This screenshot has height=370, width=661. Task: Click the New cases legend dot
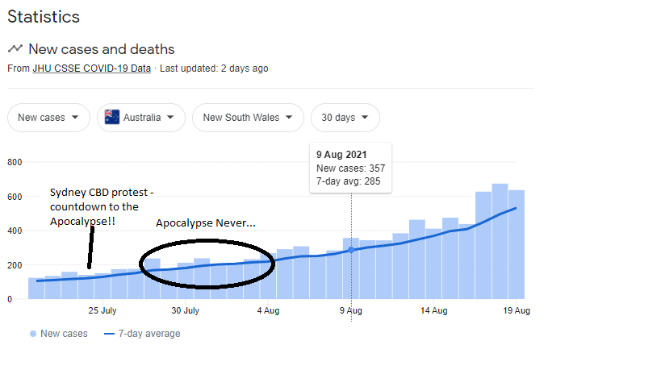pos(32,334)
